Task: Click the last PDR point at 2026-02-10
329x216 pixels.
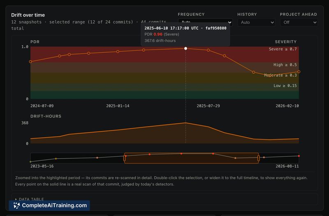Action: (299, 72)
